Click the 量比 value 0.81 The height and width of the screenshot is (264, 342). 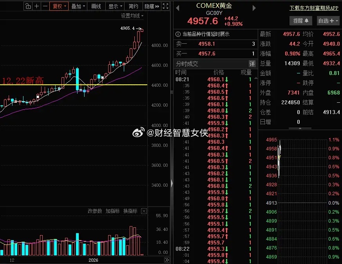tap(334, 73)
